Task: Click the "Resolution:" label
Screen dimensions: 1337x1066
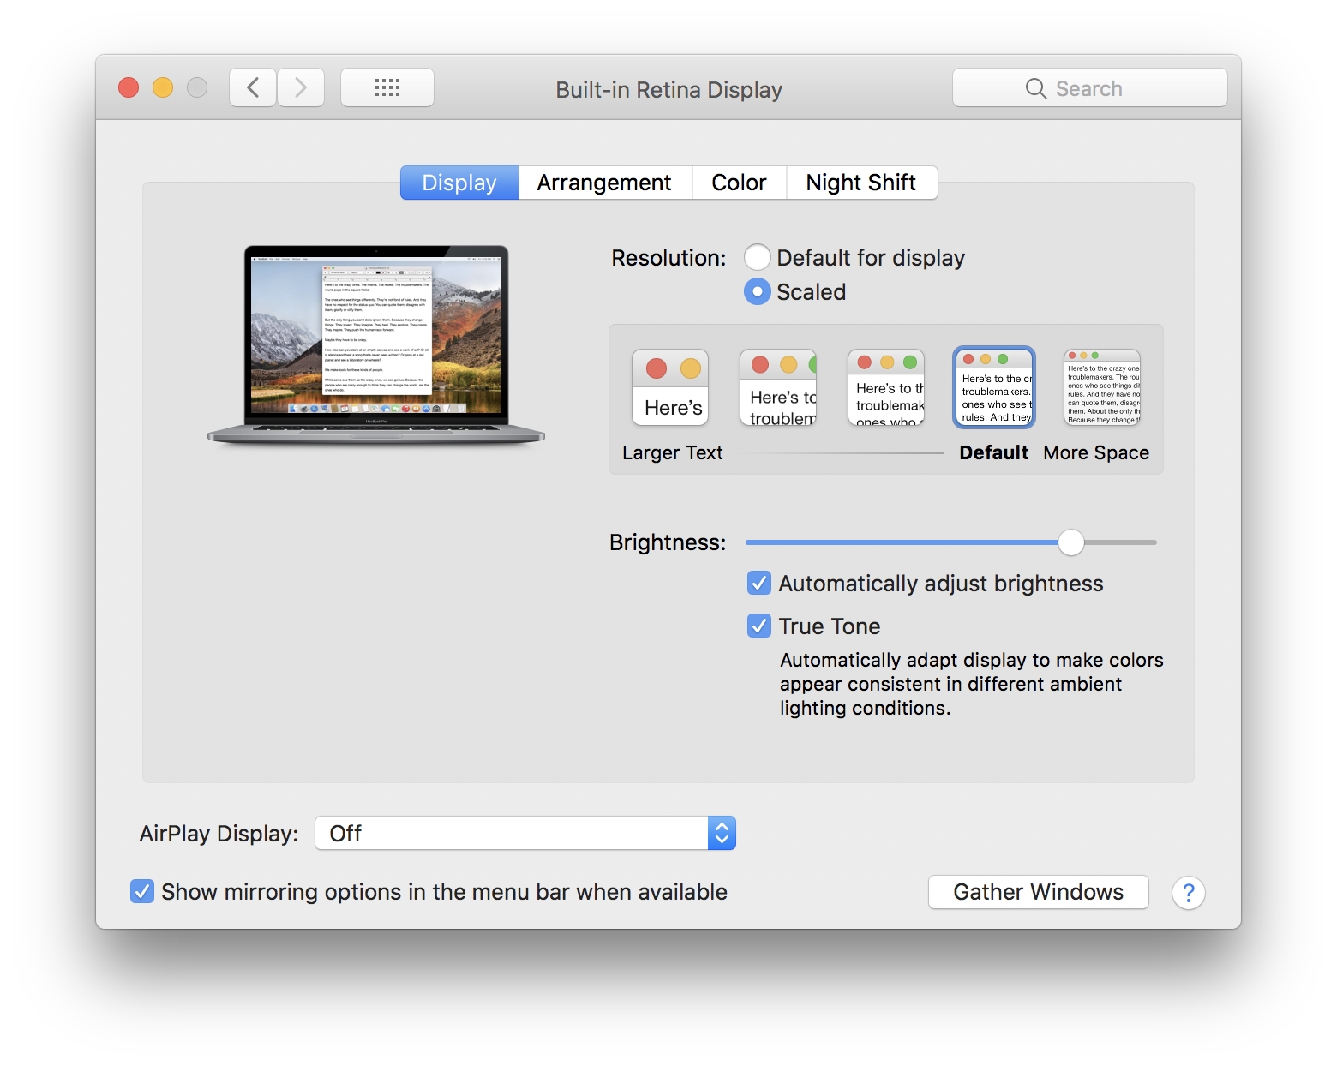Action: click(668, 258)
